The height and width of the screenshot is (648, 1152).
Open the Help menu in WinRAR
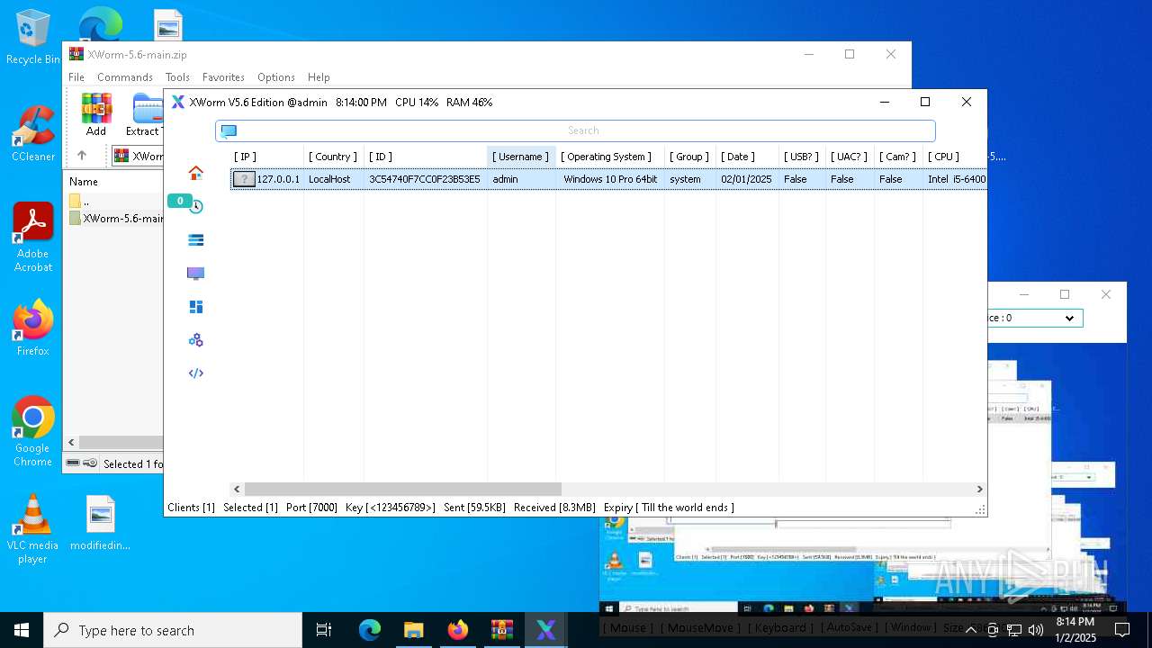point(319,77)
